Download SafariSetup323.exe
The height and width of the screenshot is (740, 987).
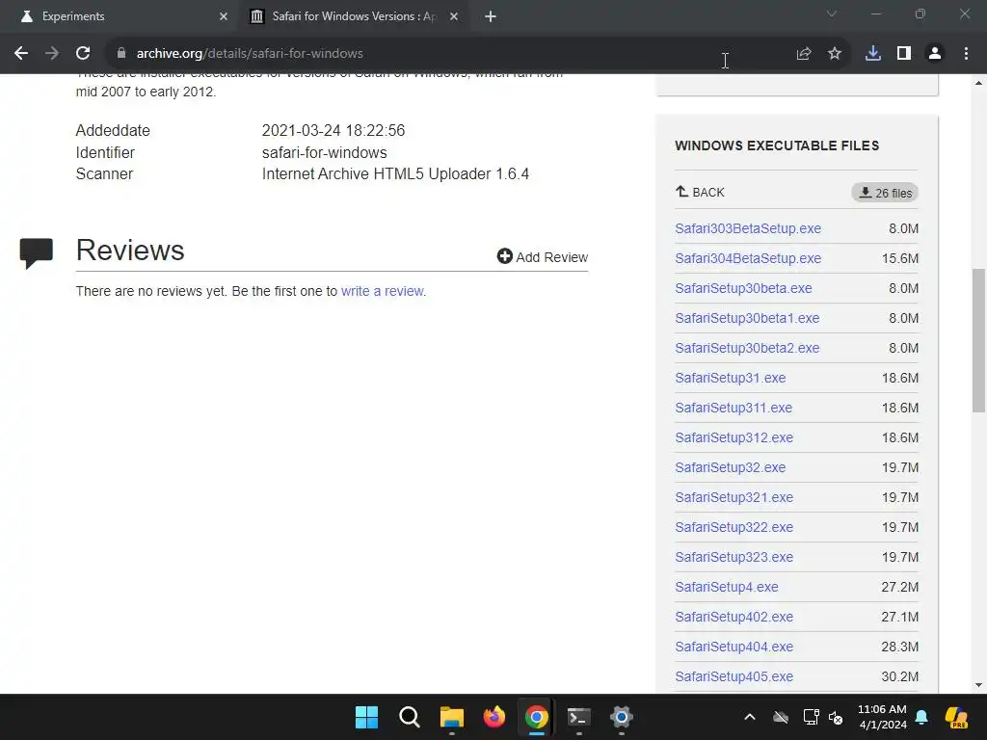(734, 558)
